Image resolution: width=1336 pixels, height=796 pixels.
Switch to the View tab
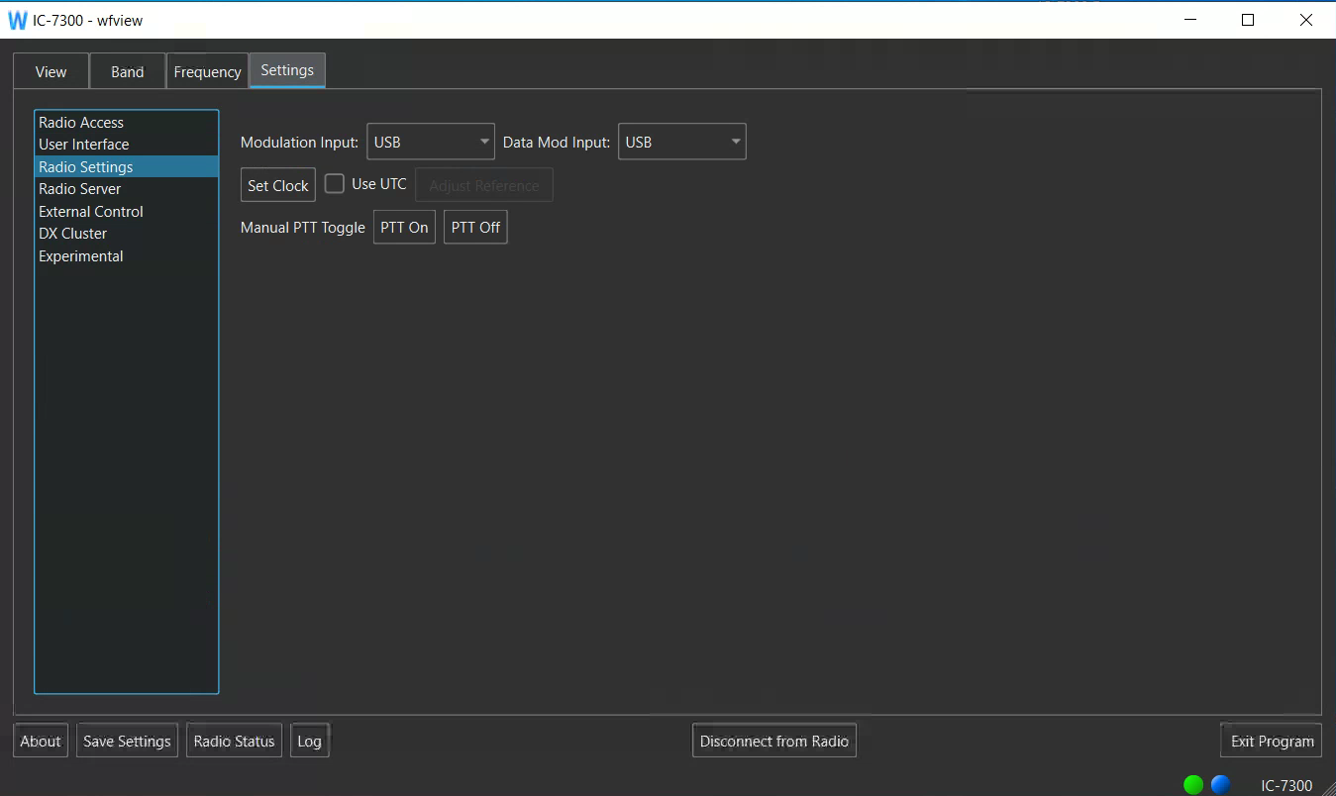tap(51, 71)
